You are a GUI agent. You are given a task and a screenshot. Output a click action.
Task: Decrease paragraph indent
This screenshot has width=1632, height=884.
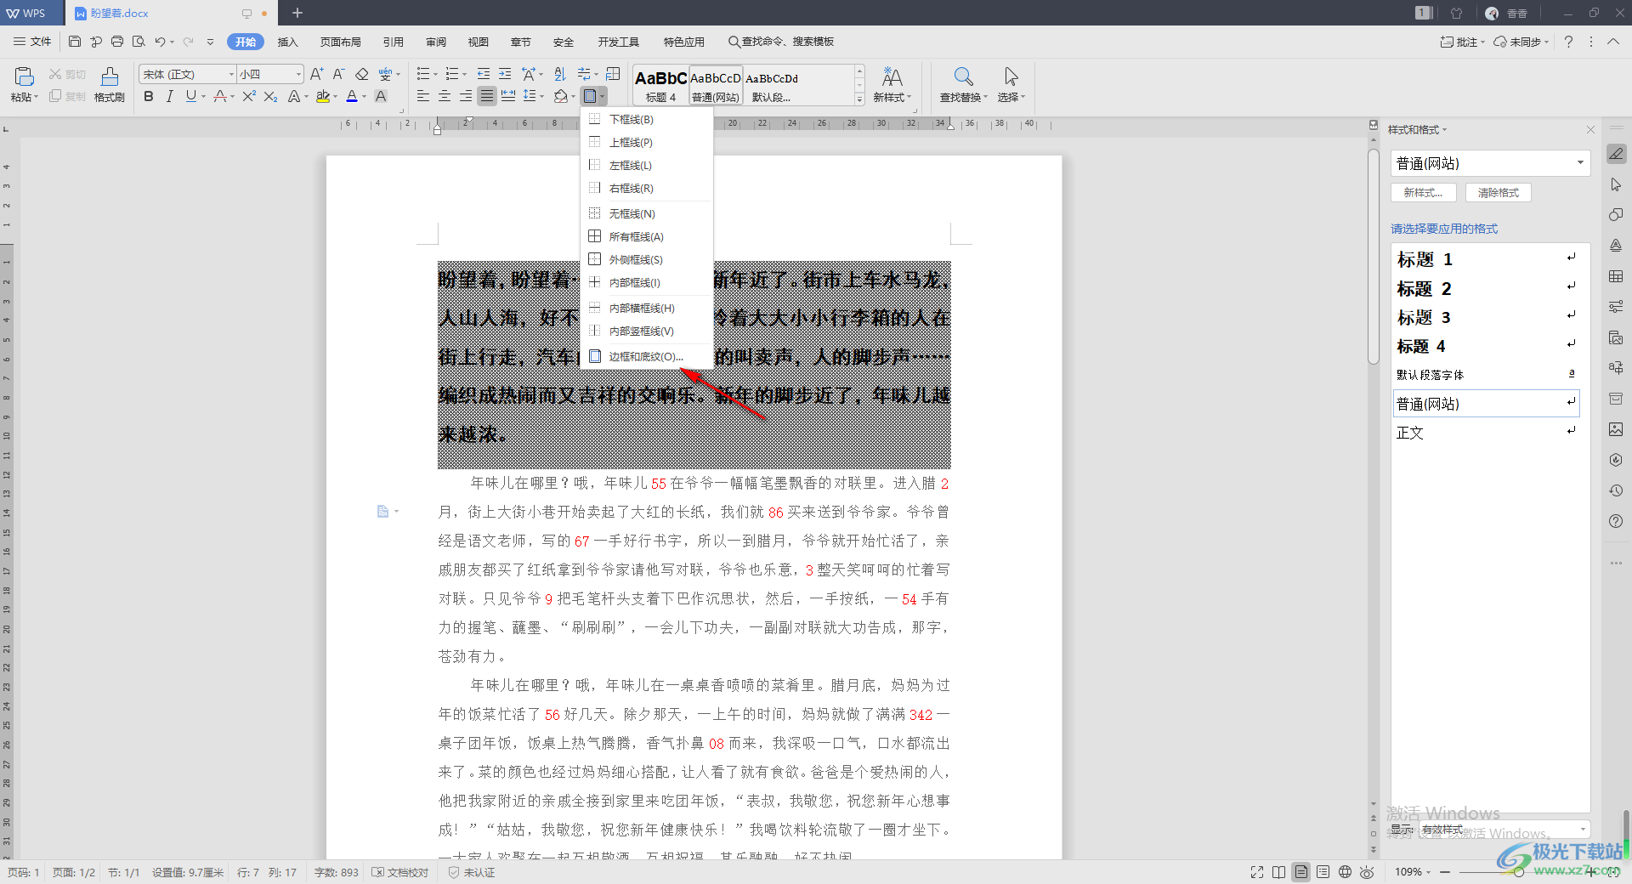click(484, 74)
